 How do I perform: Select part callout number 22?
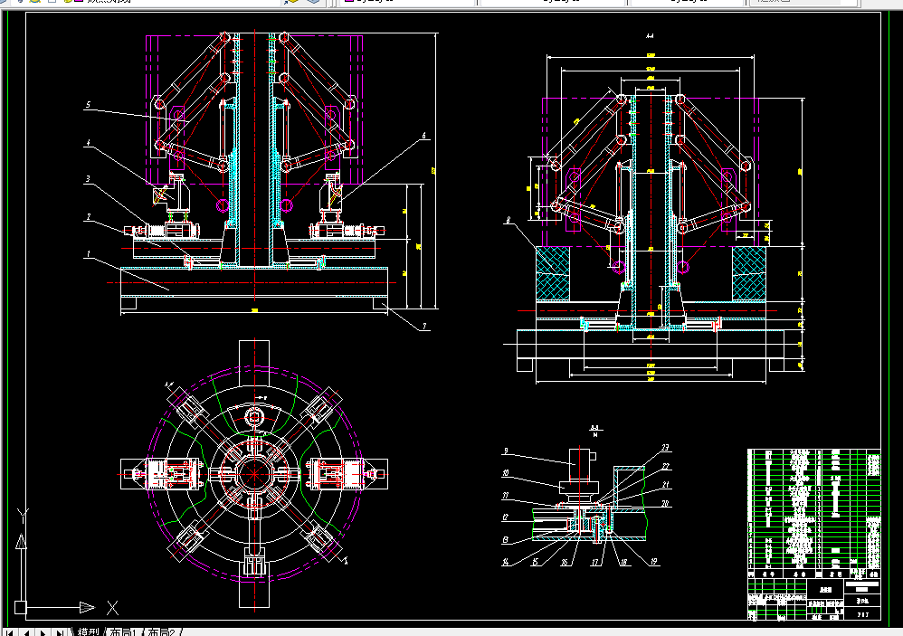(666, 466)
